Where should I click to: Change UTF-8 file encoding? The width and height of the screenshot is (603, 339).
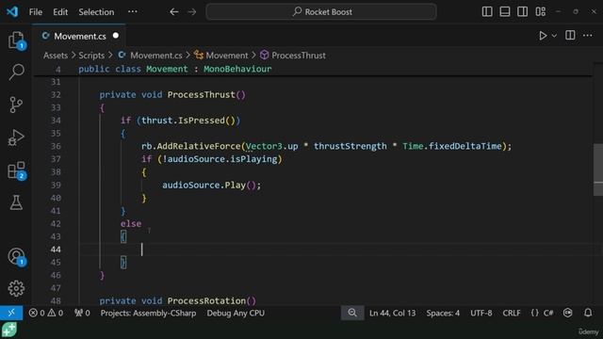point(481,313)
